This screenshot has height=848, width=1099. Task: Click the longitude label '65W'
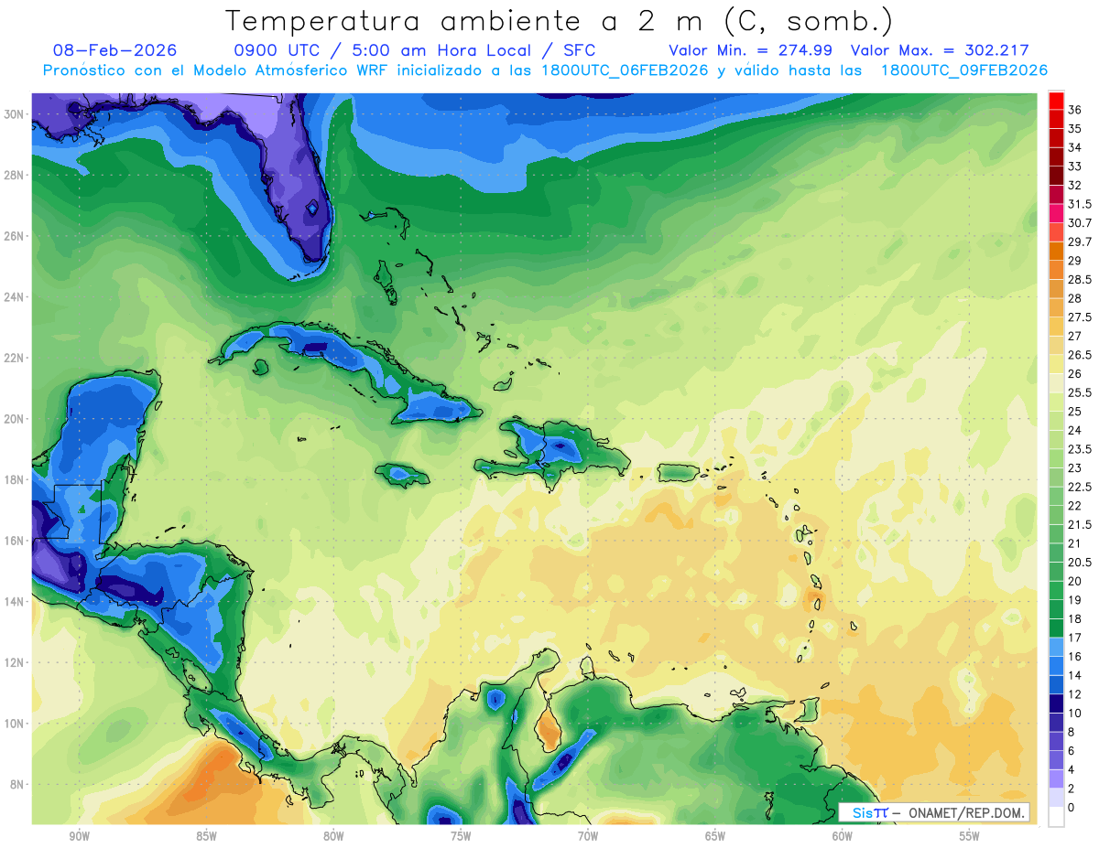click(715, 836)
